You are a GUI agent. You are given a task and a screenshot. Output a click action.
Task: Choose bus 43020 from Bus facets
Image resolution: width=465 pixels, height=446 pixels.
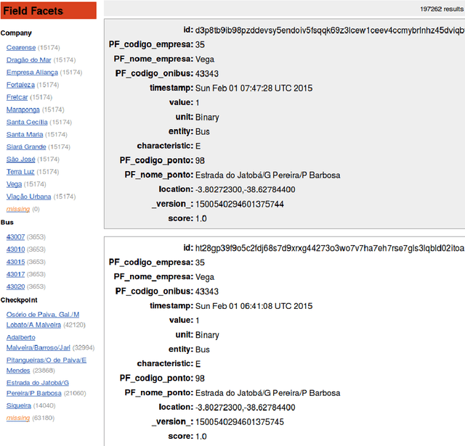(x=15, y=286)
